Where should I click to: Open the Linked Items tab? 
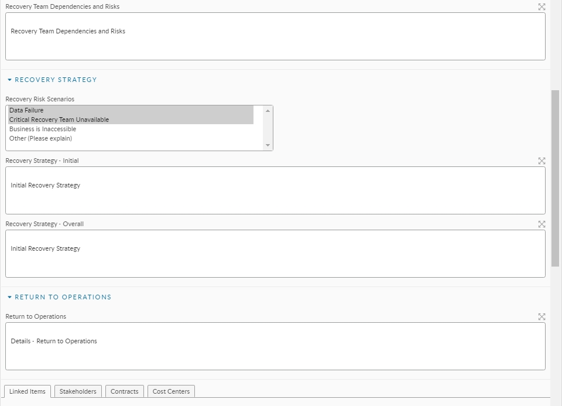(28, 391)
